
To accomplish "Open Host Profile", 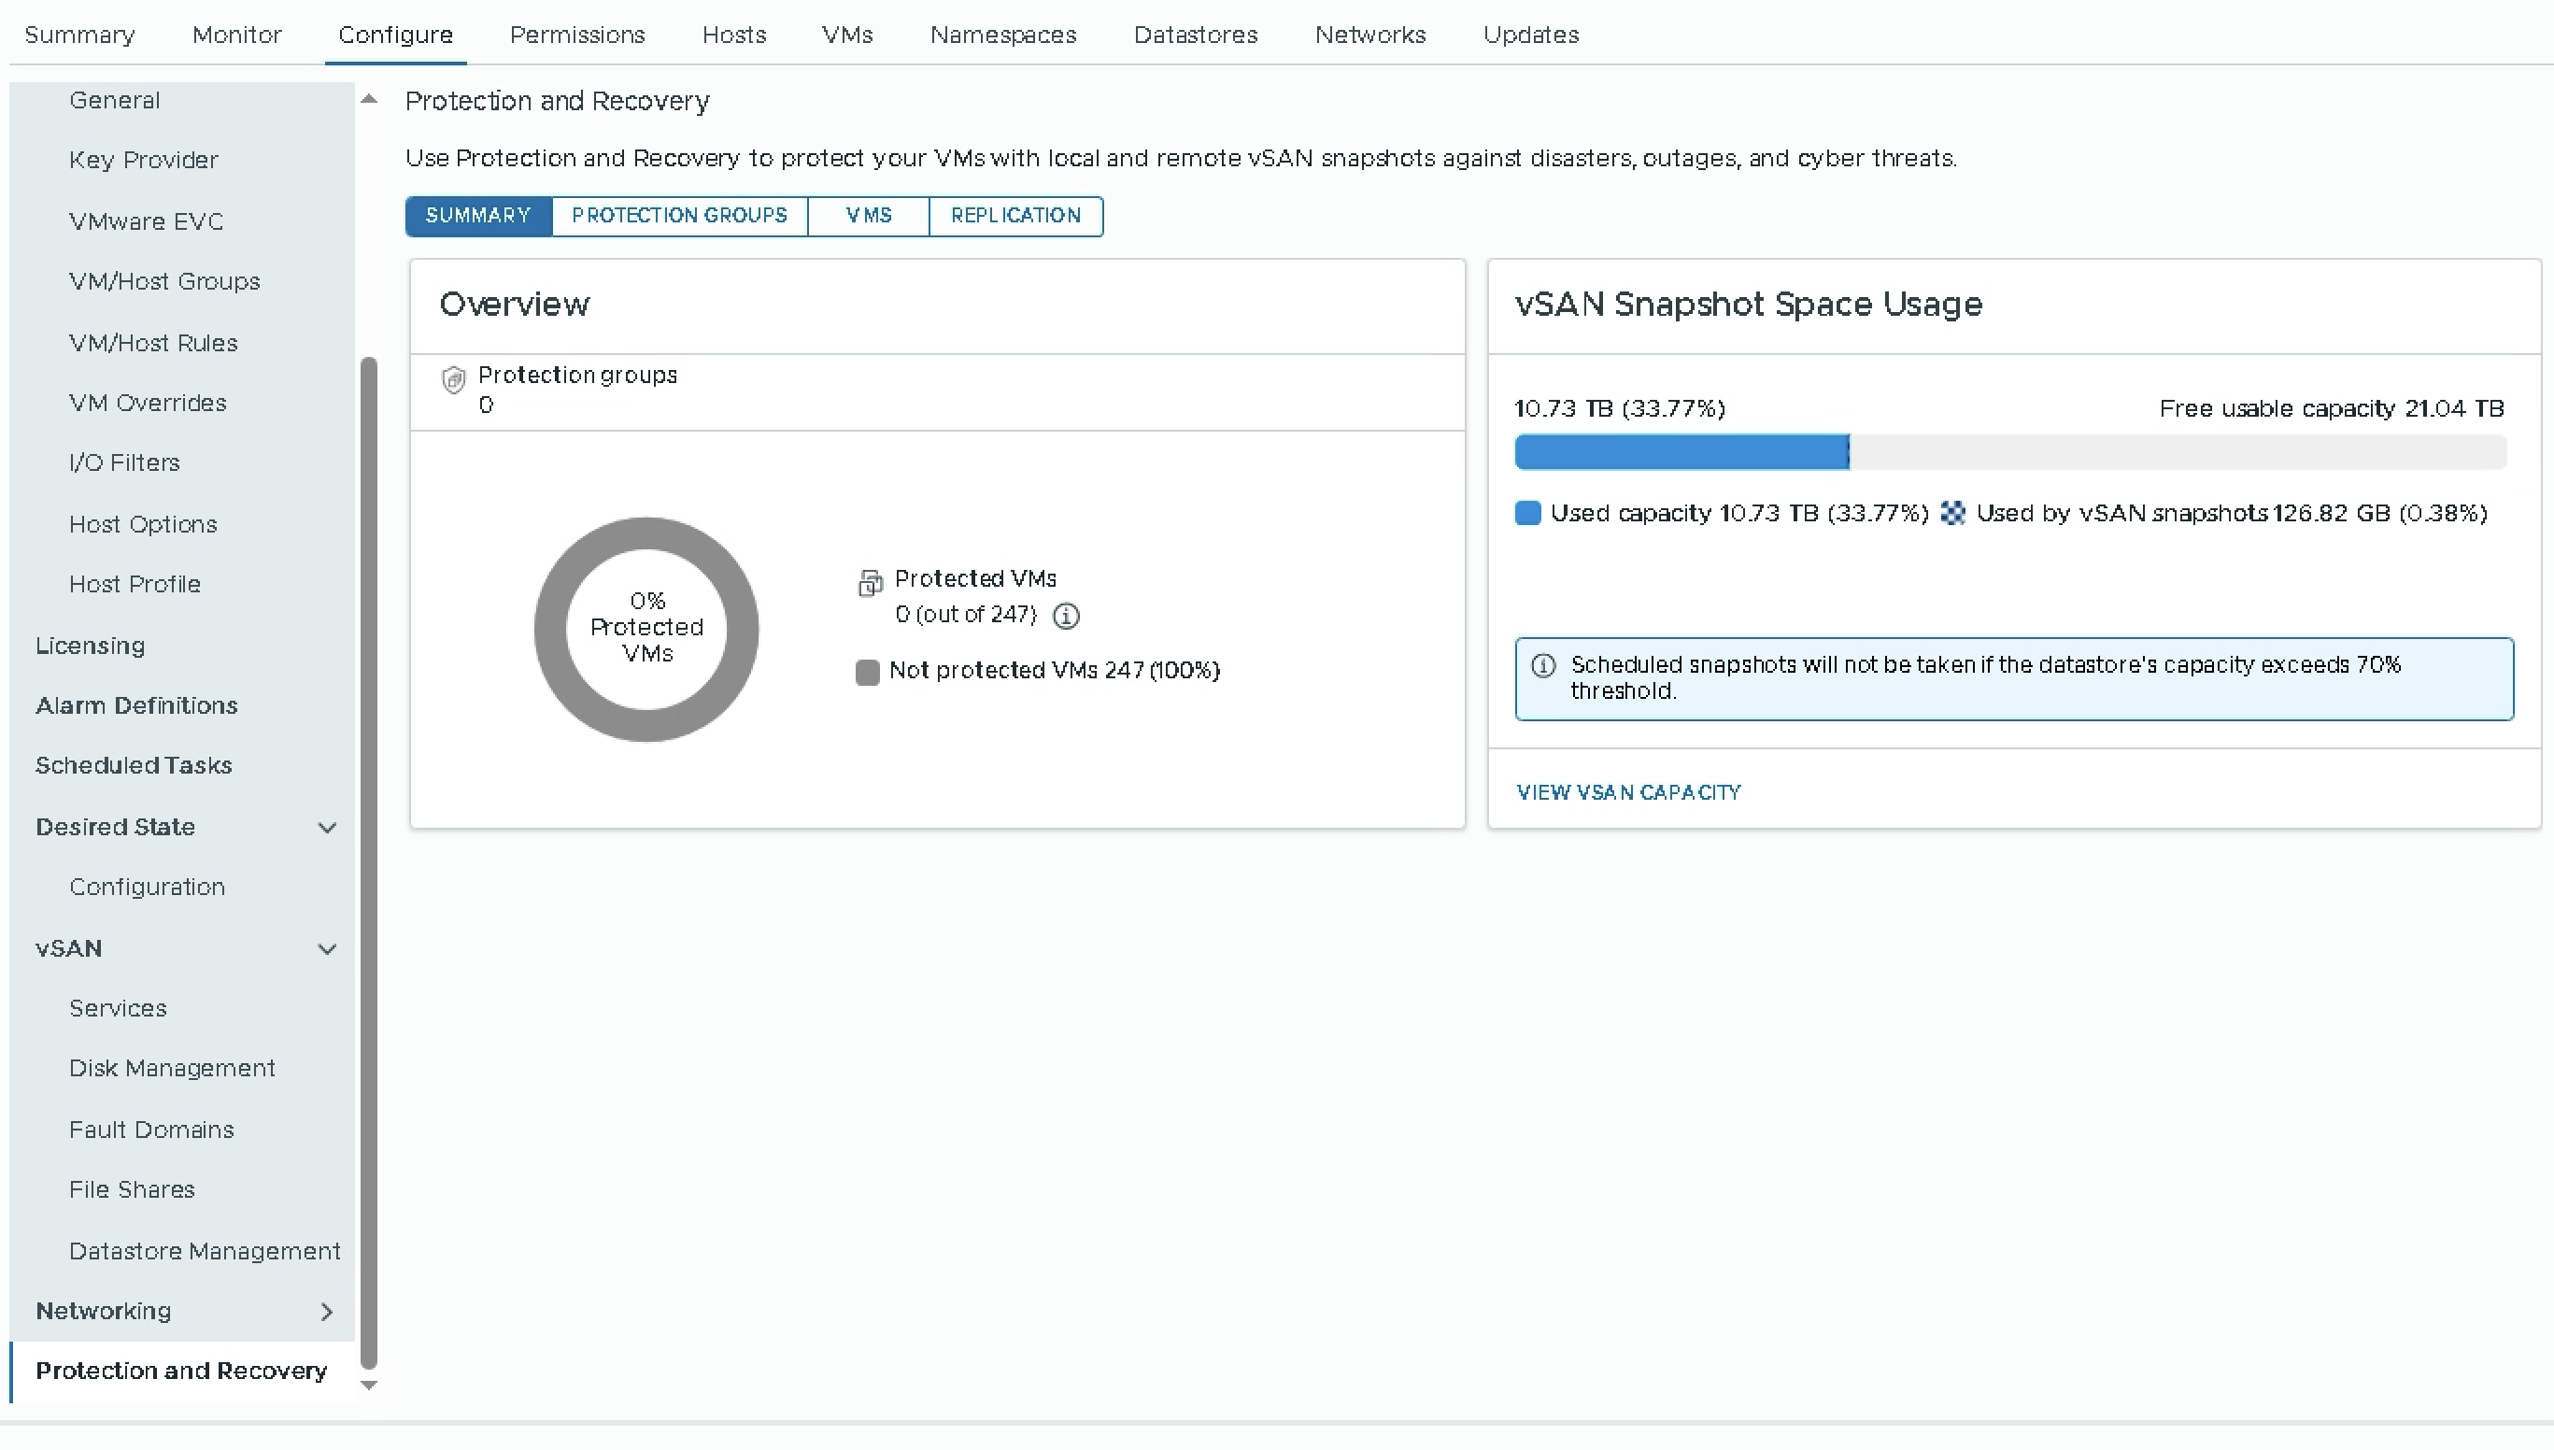I will tap(135, 585).
